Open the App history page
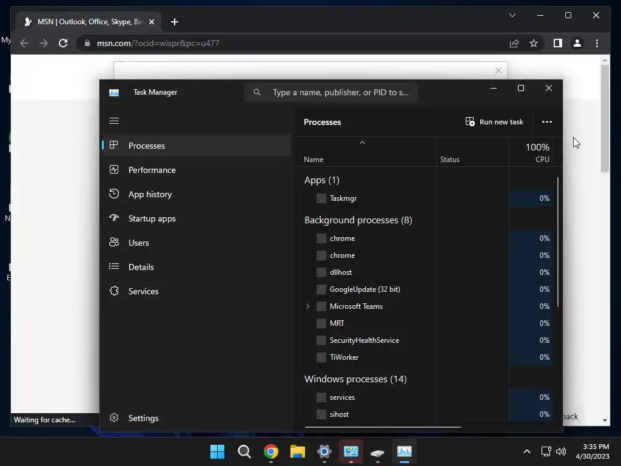 [197, 194]
